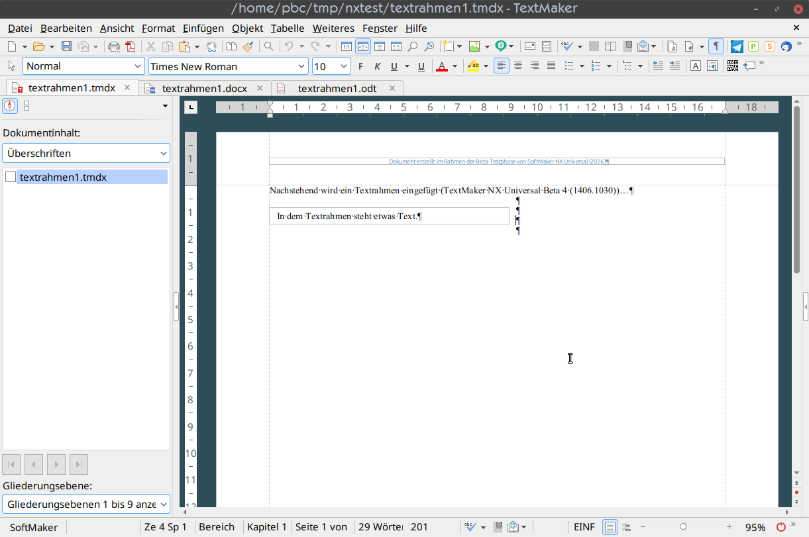Screen dimensions: 809x537
Task: Open PlanMaker via green P icon
Action: (x=753, y=46)
